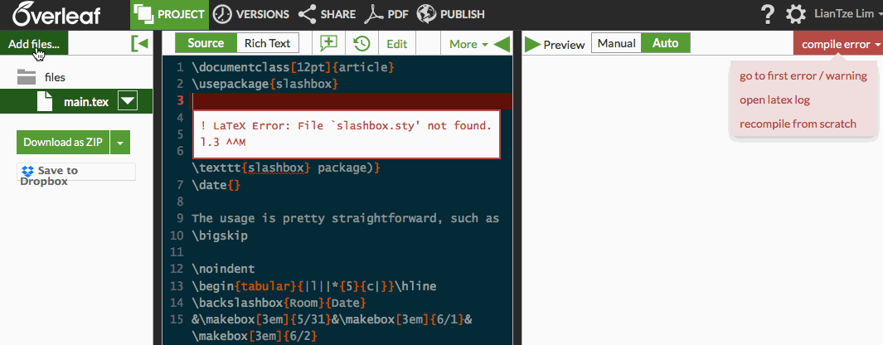Click the add comment icon
The image size is (883, 345).
click(329, 44)
